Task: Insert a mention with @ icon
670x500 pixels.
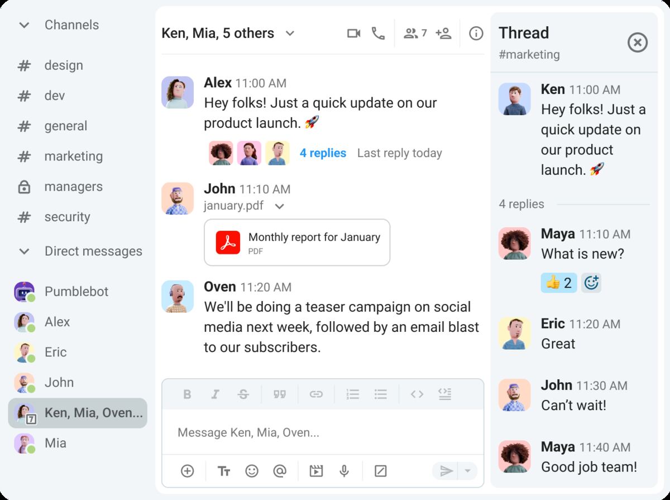Action: [279, 471]
